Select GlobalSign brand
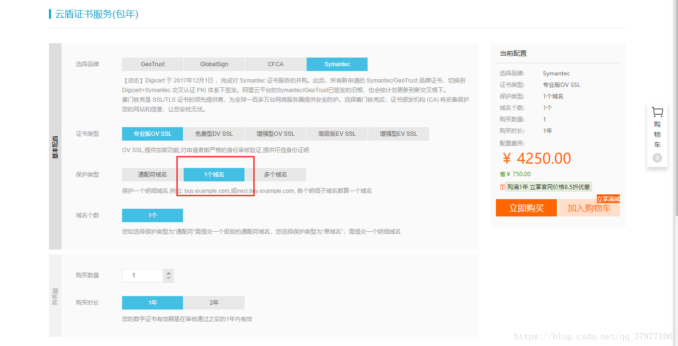This screenshot has height=346, width=678. pos(214,64)
